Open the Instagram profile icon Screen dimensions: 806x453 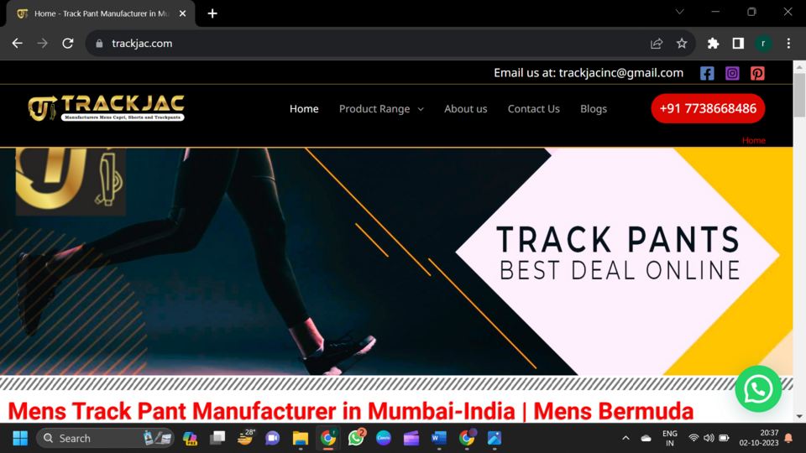pos(732,73)
